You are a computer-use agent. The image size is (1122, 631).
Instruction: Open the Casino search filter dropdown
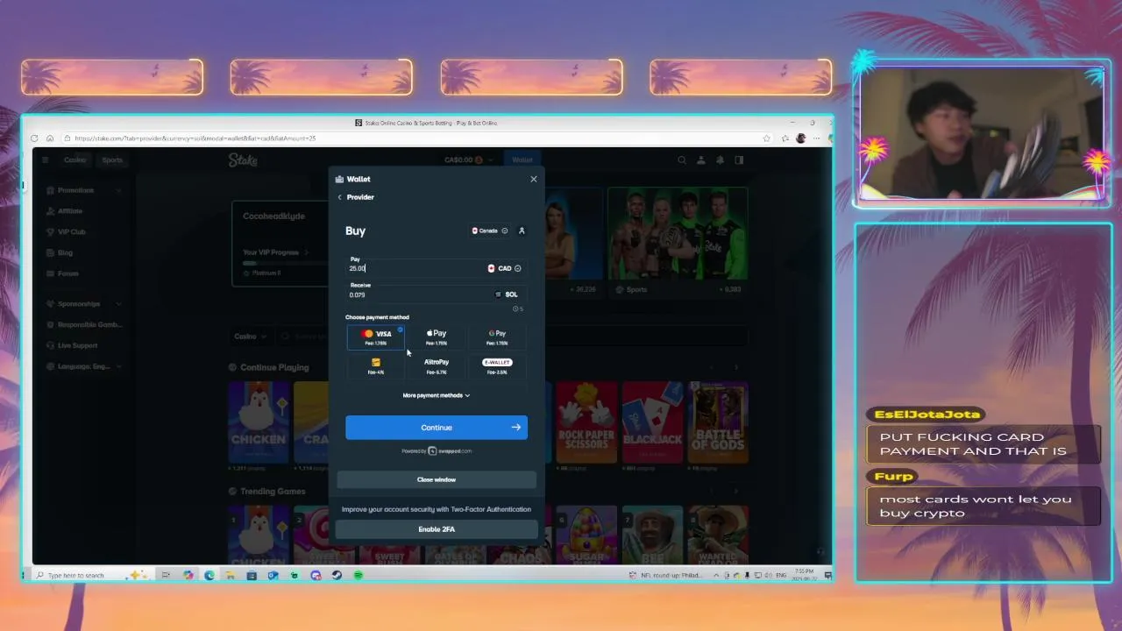pyautogui.click(x=252, y=337)
